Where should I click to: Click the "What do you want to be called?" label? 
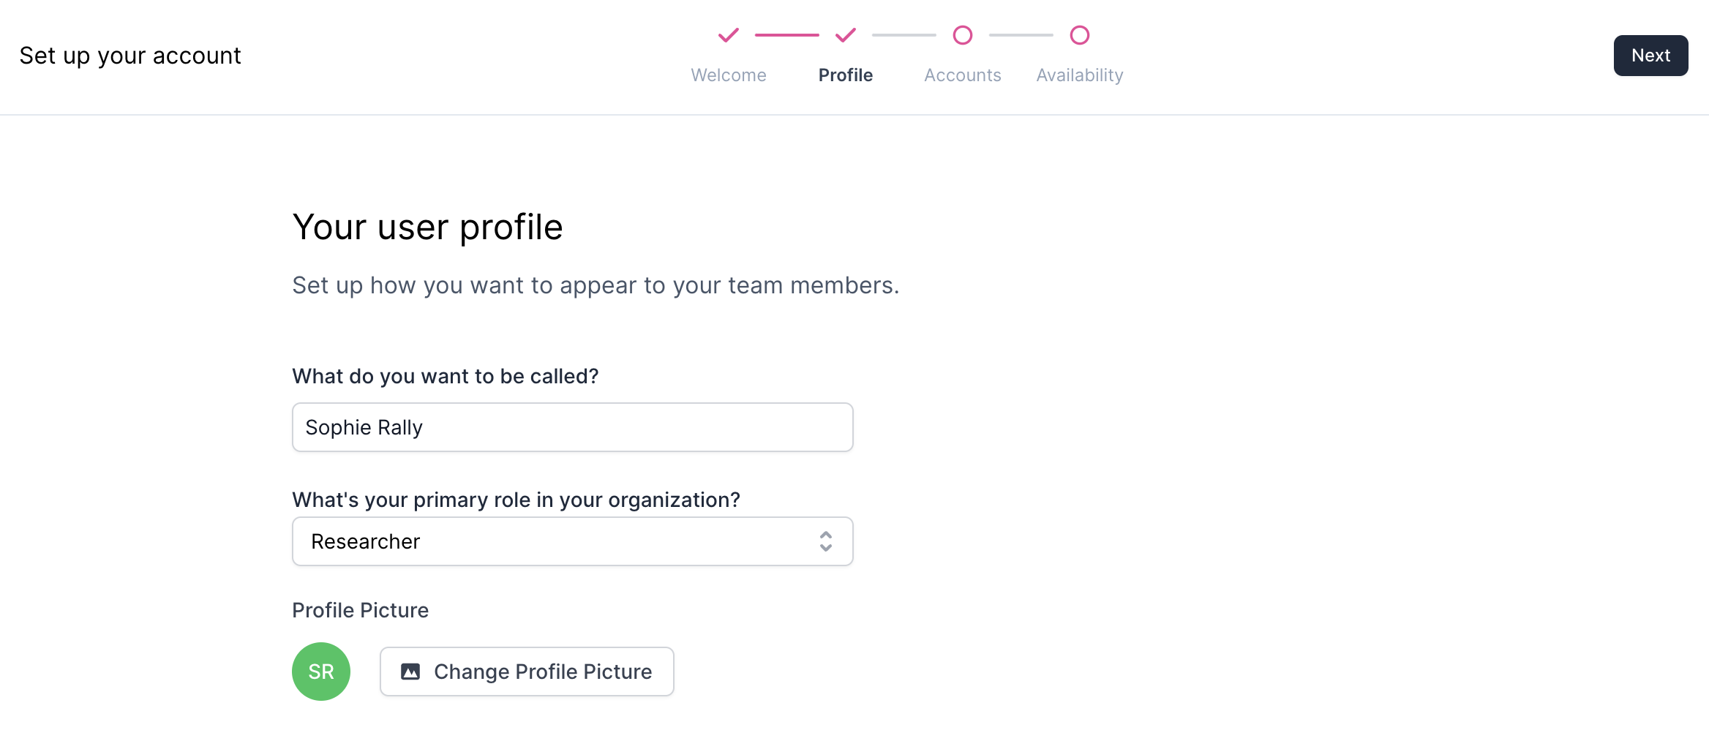(446, 376)
